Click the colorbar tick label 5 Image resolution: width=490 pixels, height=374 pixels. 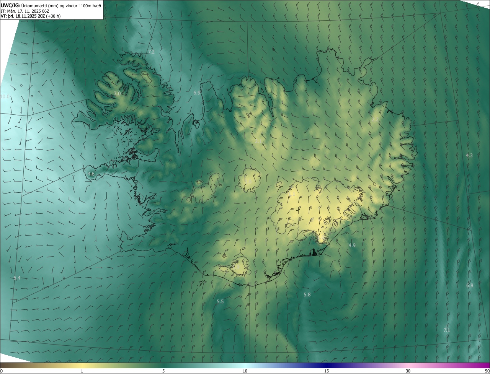[163, 371]
